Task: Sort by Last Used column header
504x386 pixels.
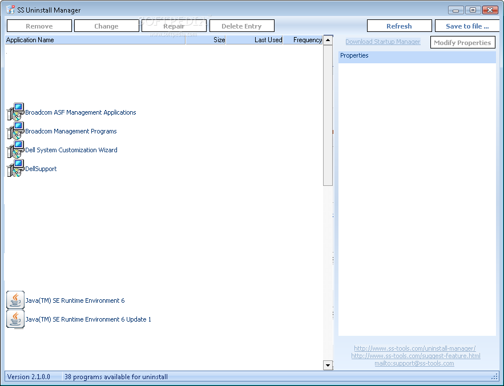Action: pyautogui.click(x=254, y=40)
